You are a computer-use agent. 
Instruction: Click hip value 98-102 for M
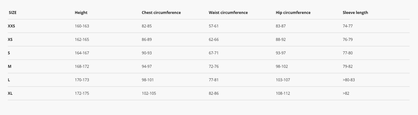pos(282,67)
